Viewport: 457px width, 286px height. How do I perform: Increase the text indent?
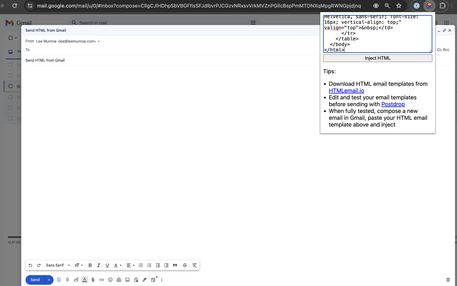click(x=166, y=265)
